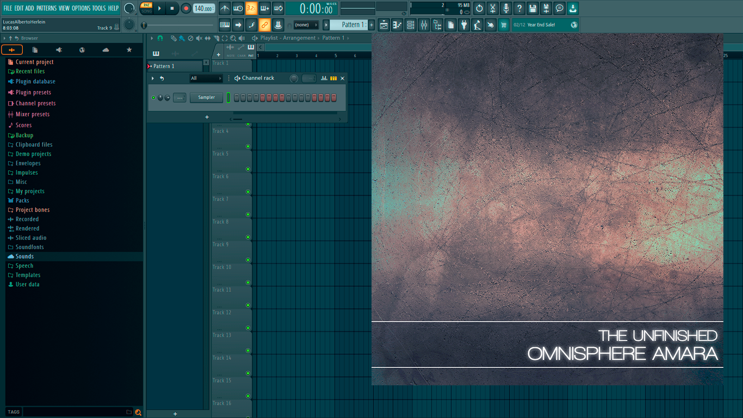Toggle PAT/SONG mode switch
This screenshot has height=418, width=743.
coord(146,8)
